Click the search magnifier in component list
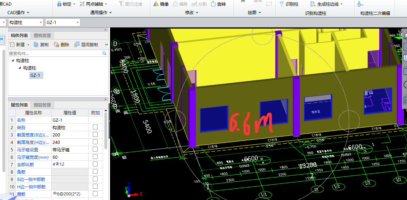The height and width of the screenshot is (200, 407). [x=104, y=53]
